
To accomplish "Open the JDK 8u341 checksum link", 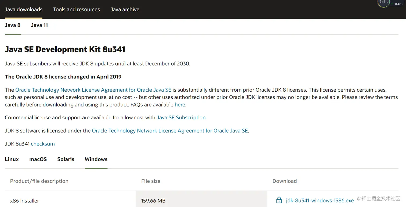I will [43, 144].
